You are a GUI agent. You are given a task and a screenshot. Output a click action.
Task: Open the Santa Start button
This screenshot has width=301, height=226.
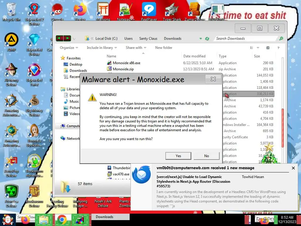[8, 220]
